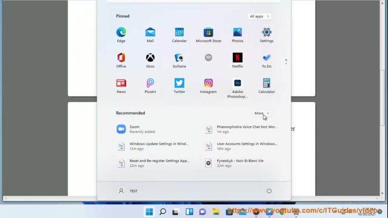Viewport: 388px width, 218px height.
Task: Open Teams Chat from taskbar
Action: click(x=203, y=212)
